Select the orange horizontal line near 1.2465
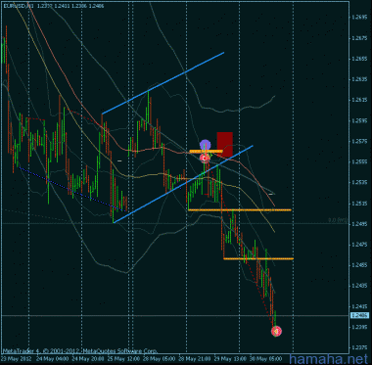The image size is (372, 365). pos(258,258)
